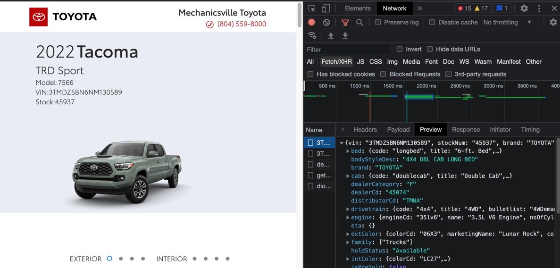Image resolution: width=560 pixels, height=268 pixels.
Task: Open network conditions wifi-gear icon
Action: click(x=312, y=35)
